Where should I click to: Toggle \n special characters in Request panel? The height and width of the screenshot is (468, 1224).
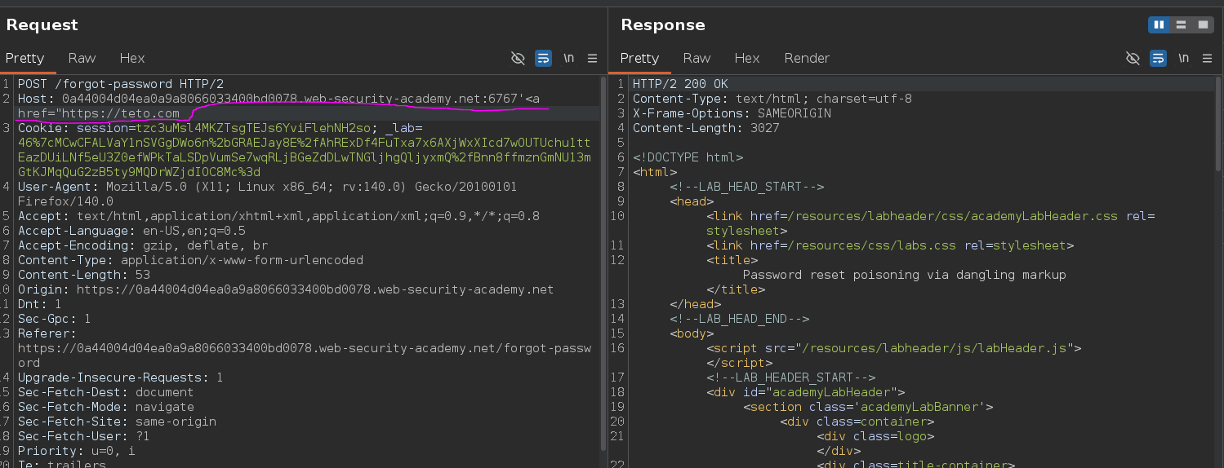pos(568,58)
